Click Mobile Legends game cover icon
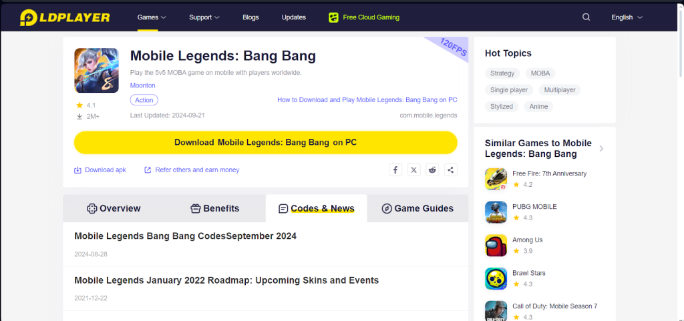 (x=96, y=70)
